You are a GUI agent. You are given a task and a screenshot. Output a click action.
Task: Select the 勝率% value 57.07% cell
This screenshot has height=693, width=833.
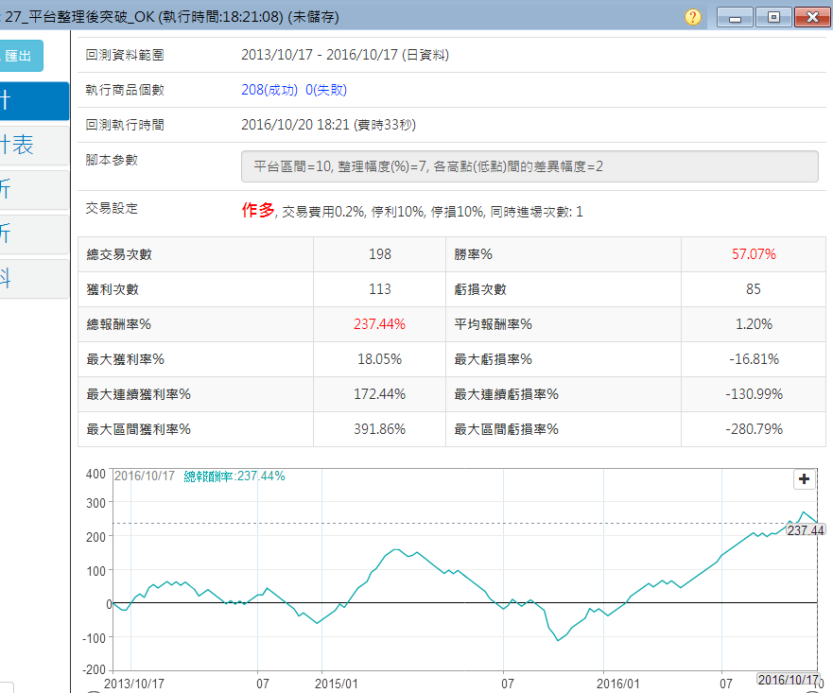click(753, 254)
